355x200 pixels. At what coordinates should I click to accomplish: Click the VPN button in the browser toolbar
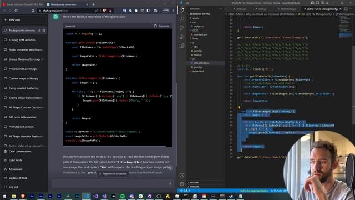pos(165,11)
